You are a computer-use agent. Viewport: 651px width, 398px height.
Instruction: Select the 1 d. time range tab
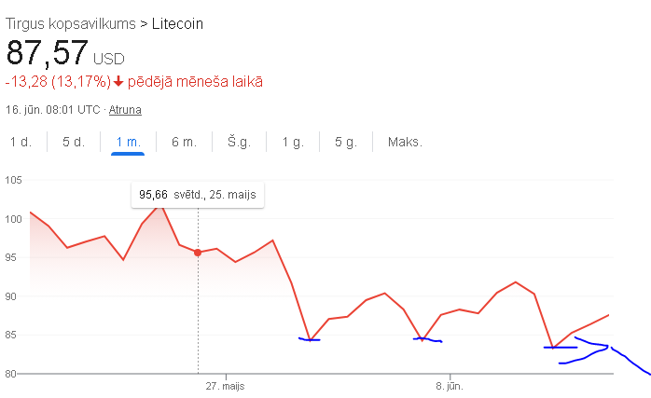point(21,142)
